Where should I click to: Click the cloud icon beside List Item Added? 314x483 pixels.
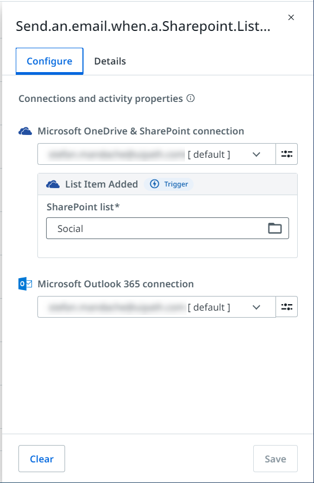click(53, 184)
